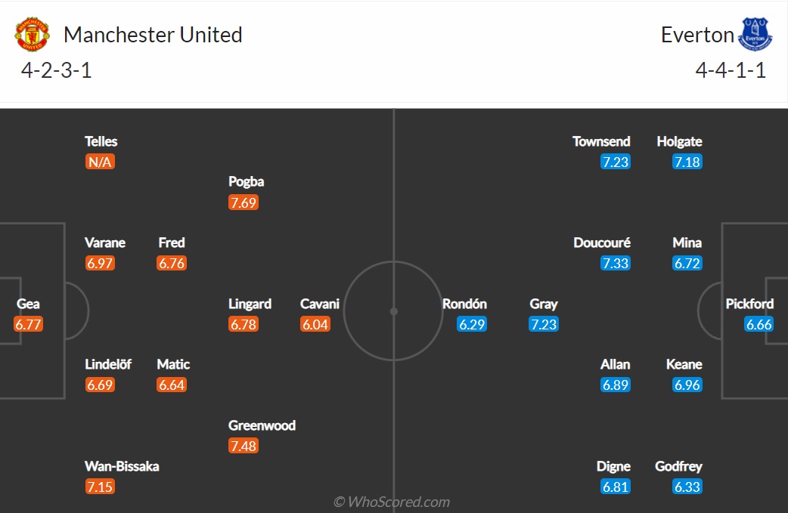Click the player name Doucouré
The width and height of the screenshot is (788, 513).
602,243
